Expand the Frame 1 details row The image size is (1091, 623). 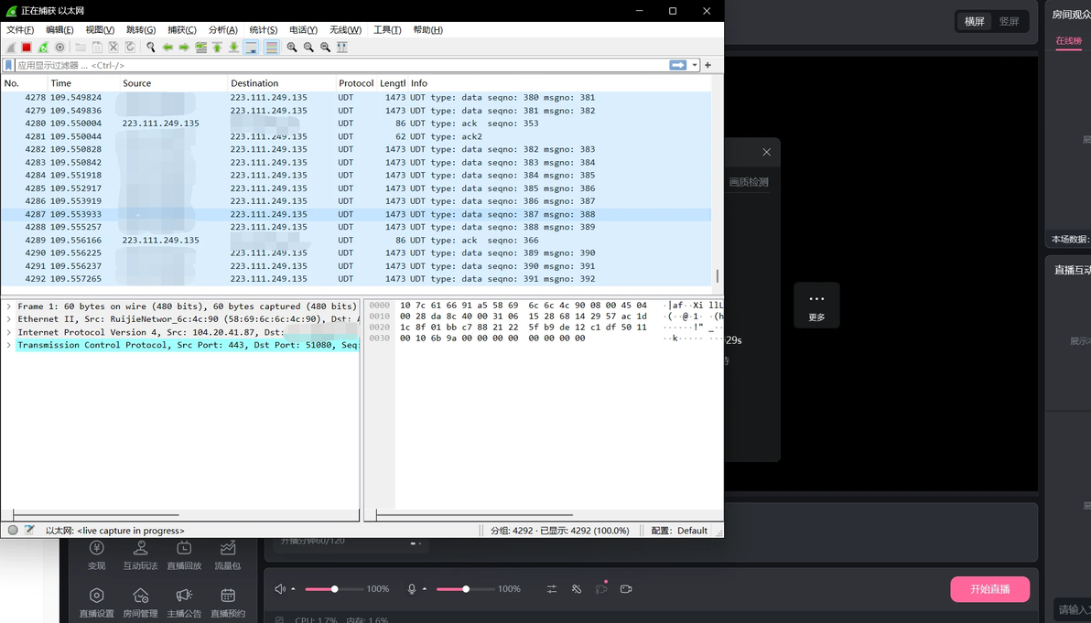(x=8, y=306)
